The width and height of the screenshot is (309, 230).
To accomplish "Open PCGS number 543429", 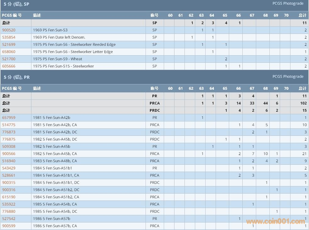I will point(9,168).
